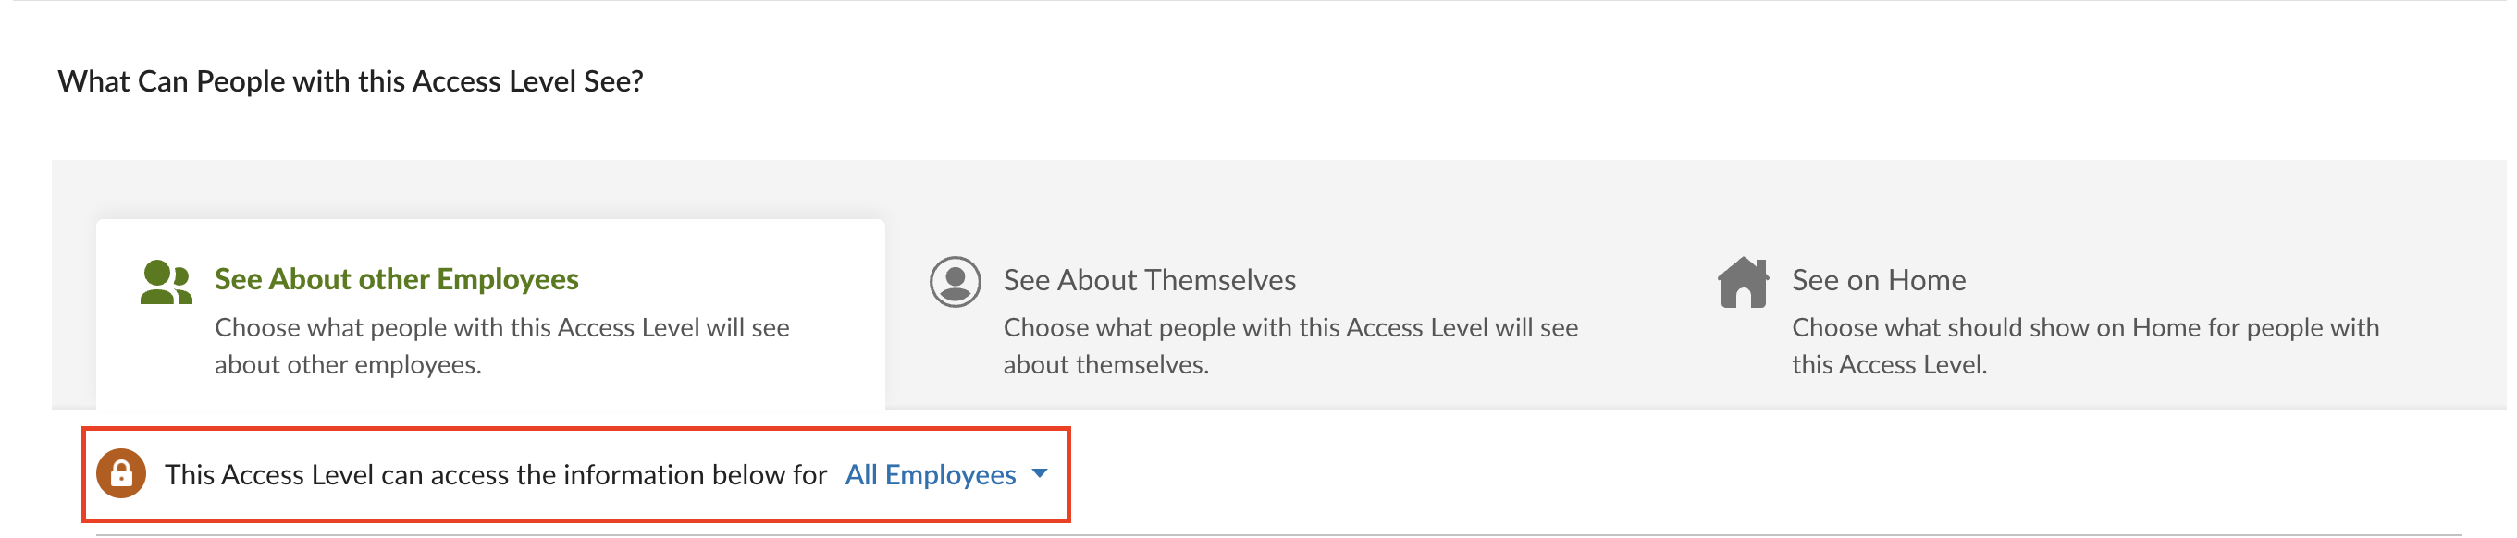Click the house icon for Home
Image resolution: width=2517 pixels, height=538 pixels.
pos(1743,282)
